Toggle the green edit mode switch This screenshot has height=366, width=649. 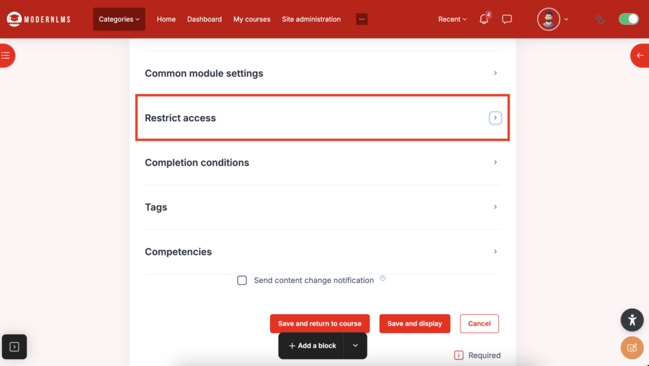click(629, 19)
